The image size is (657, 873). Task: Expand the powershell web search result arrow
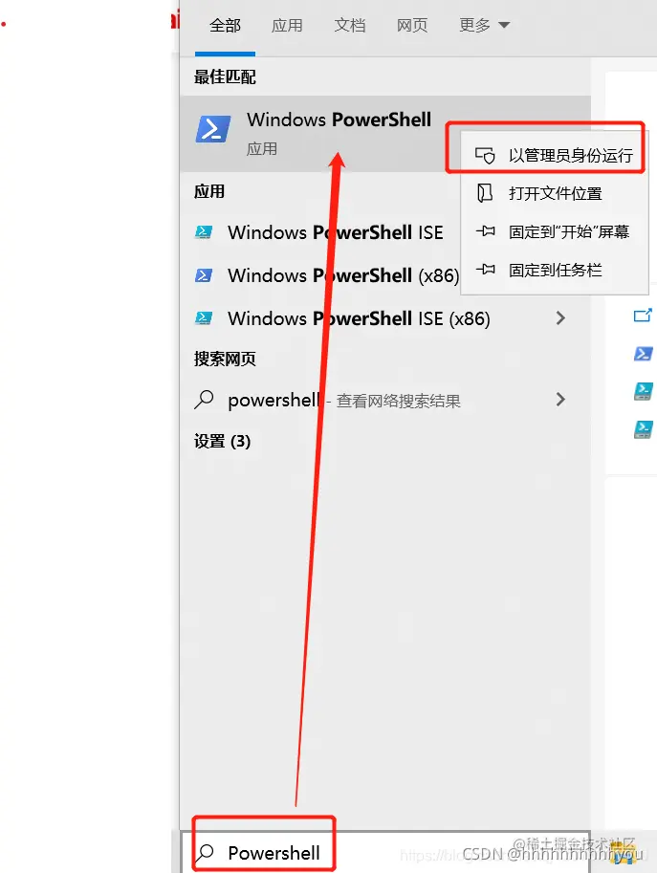[x=560, y=399]
